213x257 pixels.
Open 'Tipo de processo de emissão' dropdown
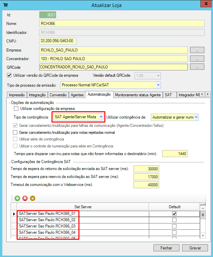158,85
